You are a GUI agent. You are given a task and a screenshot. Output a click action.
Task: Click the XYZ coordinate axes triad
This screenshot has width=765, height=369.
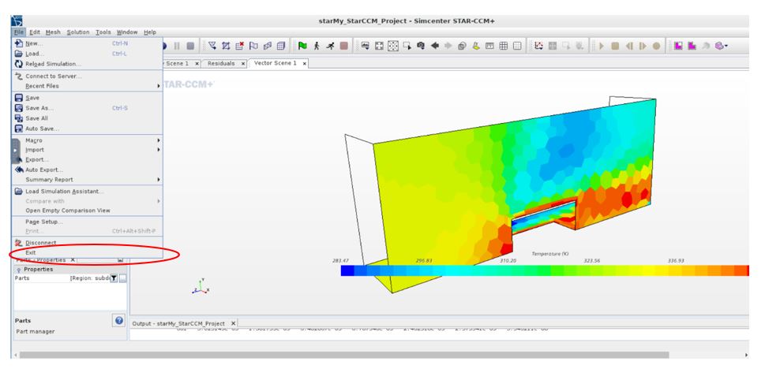(x=201, y=287)
